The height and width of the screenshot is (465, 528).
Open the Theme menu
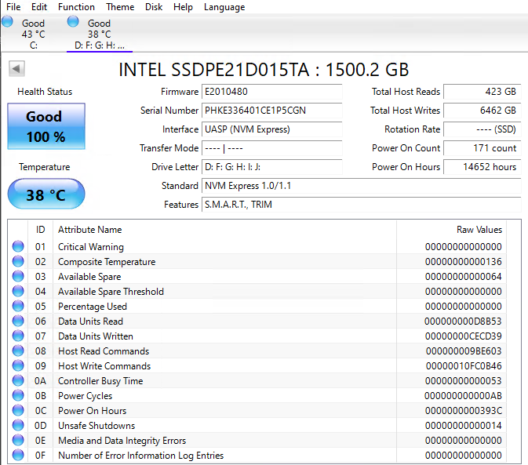point(120,7)
